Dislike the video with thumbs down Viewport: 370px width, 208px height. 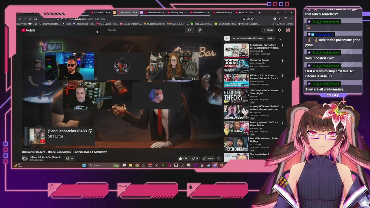(x=195, y=158)
